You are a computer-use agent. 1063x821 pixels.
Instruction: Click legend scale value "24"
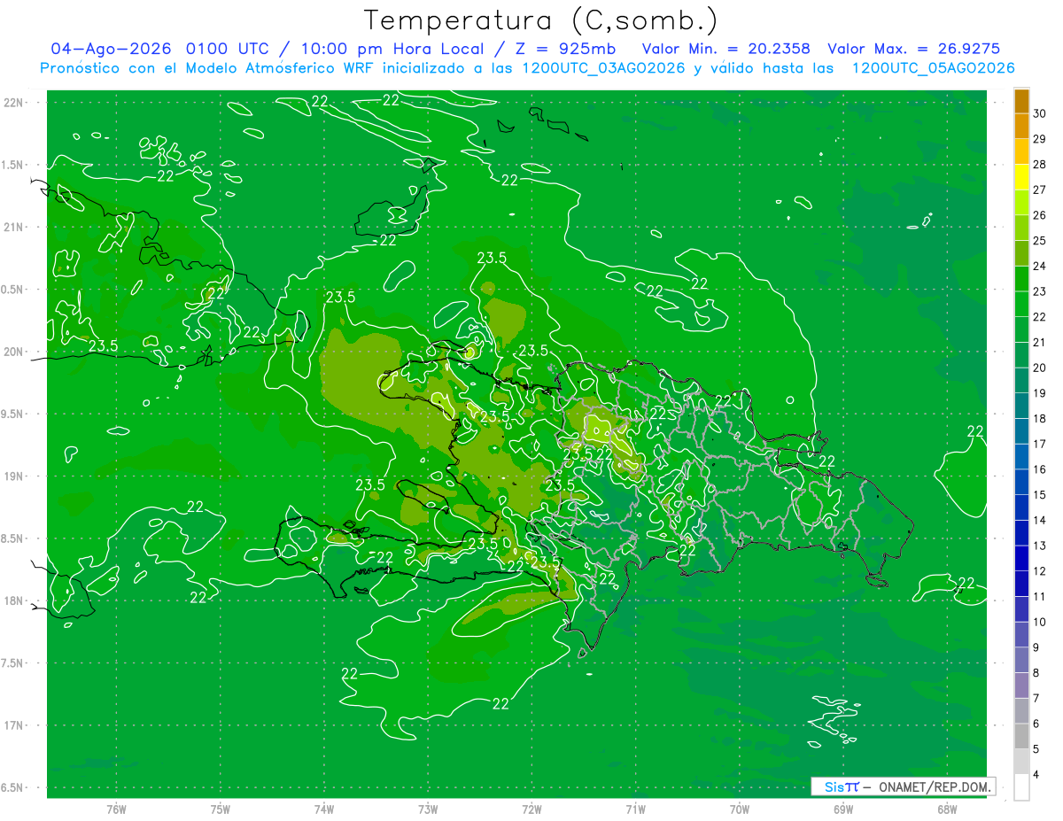coord(1039,266)
